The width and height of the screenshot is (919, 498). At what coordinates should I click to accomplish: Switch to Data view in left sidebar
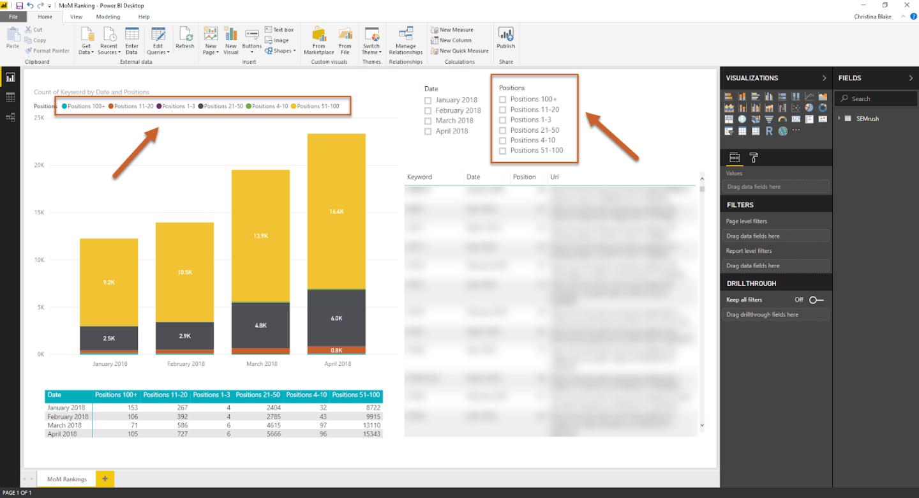10,97
